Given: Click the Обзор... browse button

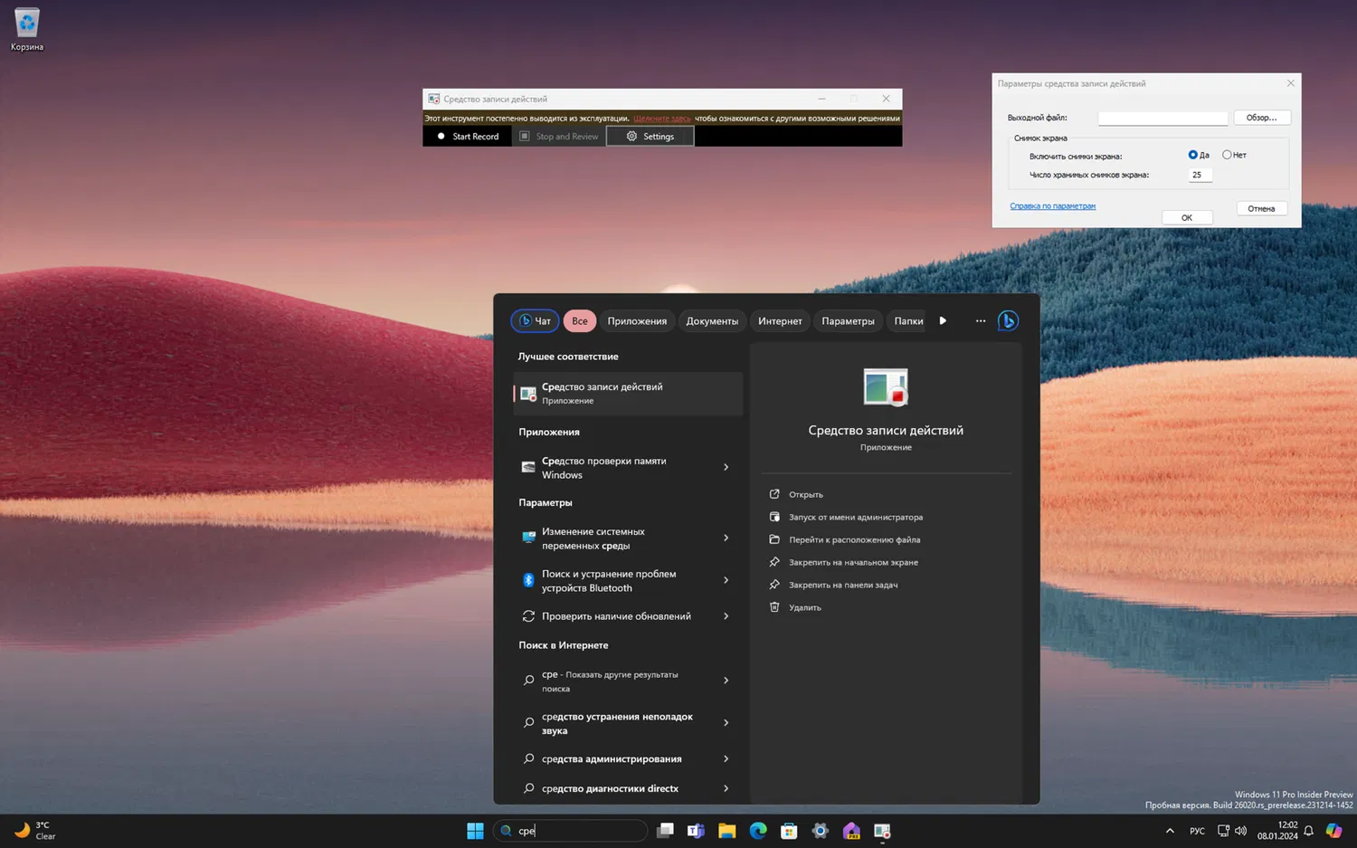Looking at the screenshot, I should point(1262,118).
